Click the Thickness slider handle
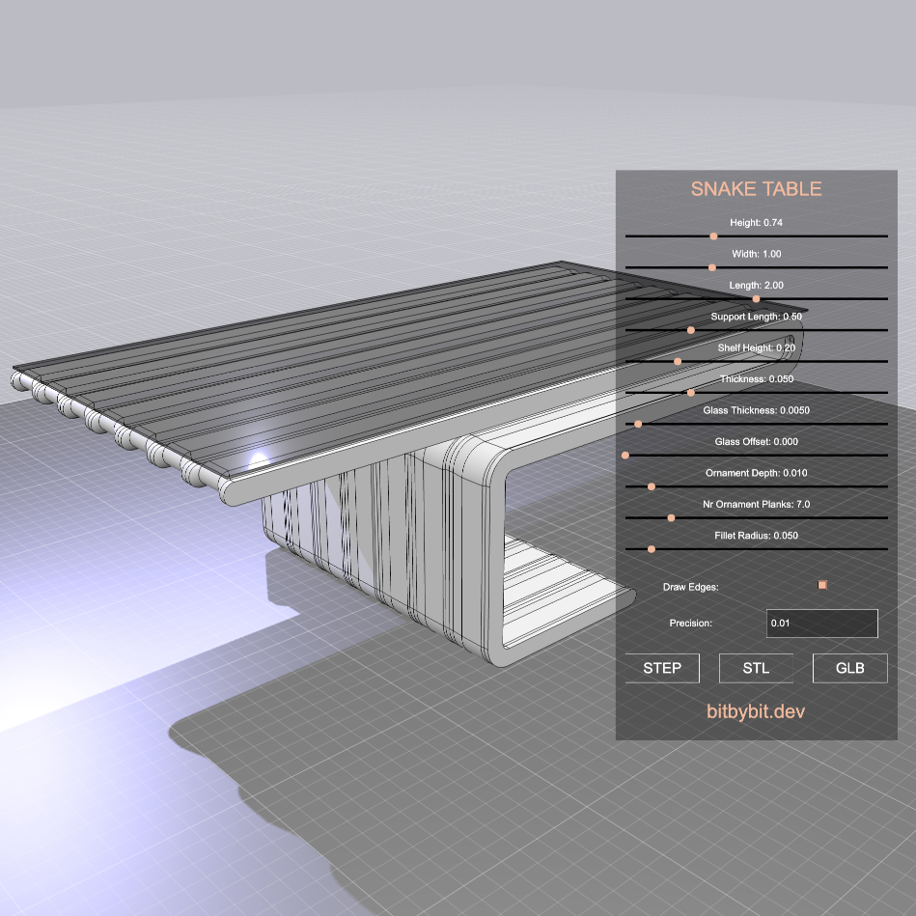 click(692, 393)
